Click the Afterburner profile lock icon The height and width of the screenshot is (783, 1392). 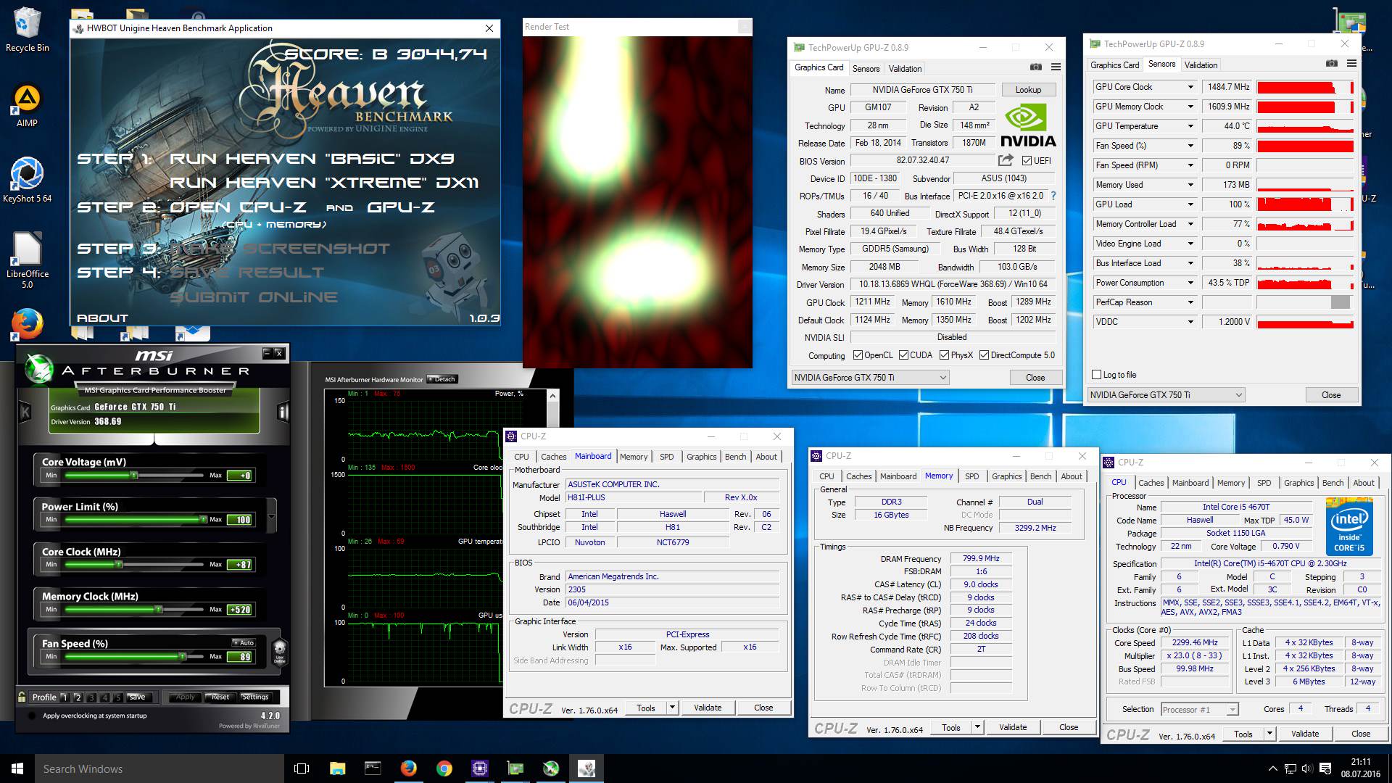22,697
